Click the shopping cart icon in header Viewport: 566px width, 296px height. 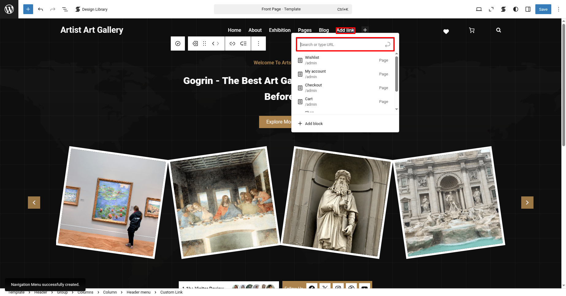tap(472, 30)
